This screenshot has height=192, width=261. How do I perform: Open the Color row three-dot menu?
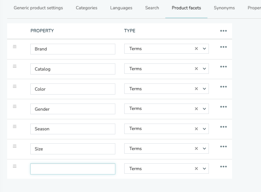(224, 87)
